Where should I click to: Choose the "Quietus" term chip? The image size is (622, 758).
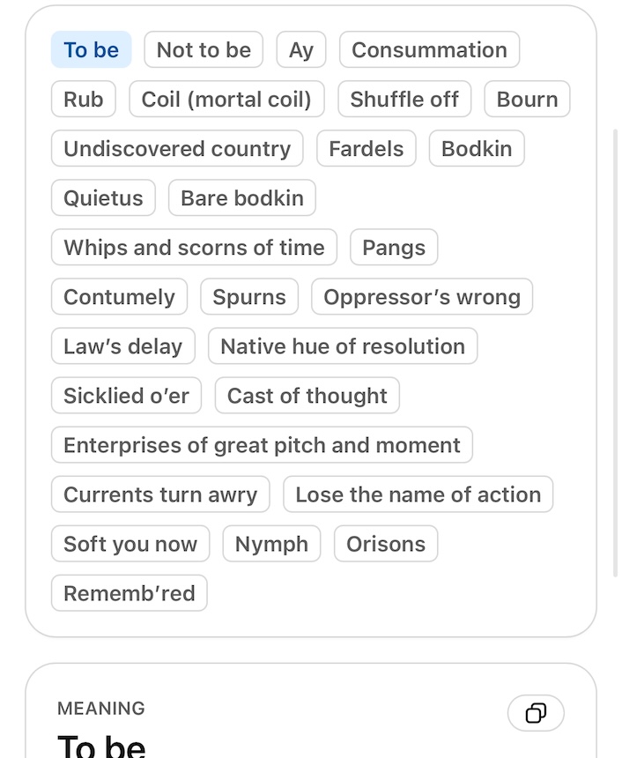coord(103,198)
